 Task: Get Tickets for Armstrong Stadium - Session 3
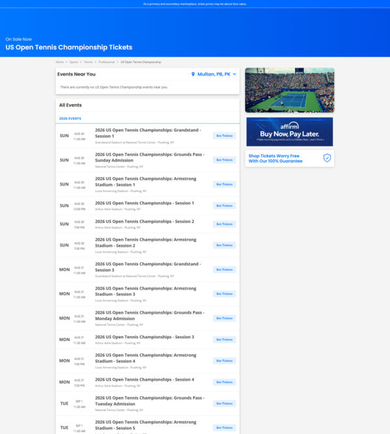click(224, 294)
